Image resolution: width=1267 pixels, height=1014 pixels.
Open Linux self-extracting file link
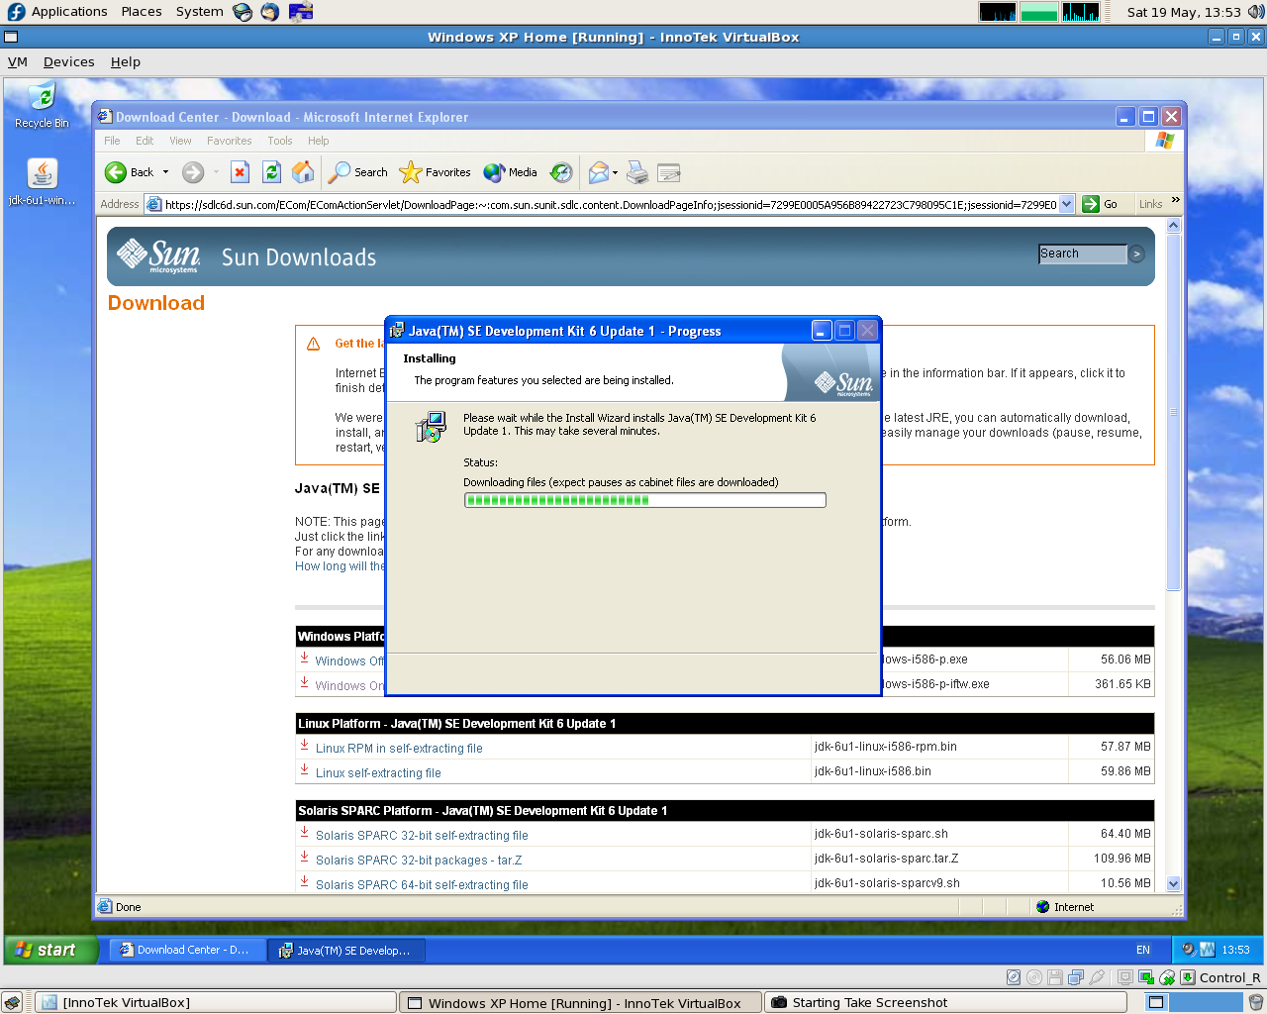click(x=378, y=773)
